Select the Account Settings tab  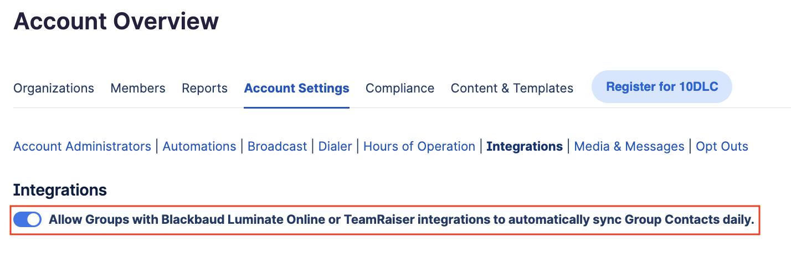[x=296, y=88]
